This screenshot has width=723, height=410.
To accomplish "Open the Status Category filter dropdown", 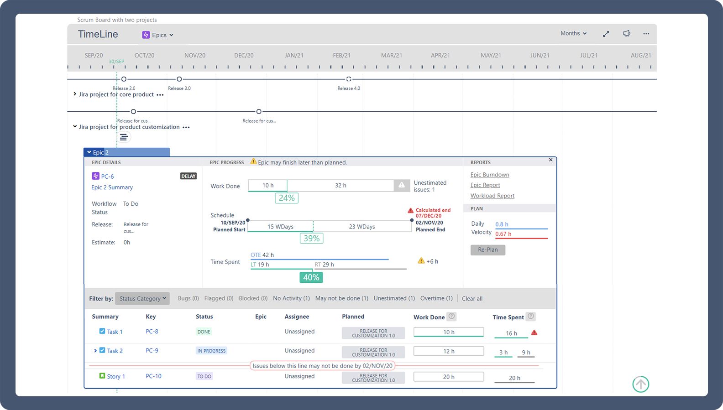I will (x=142, y=298).
